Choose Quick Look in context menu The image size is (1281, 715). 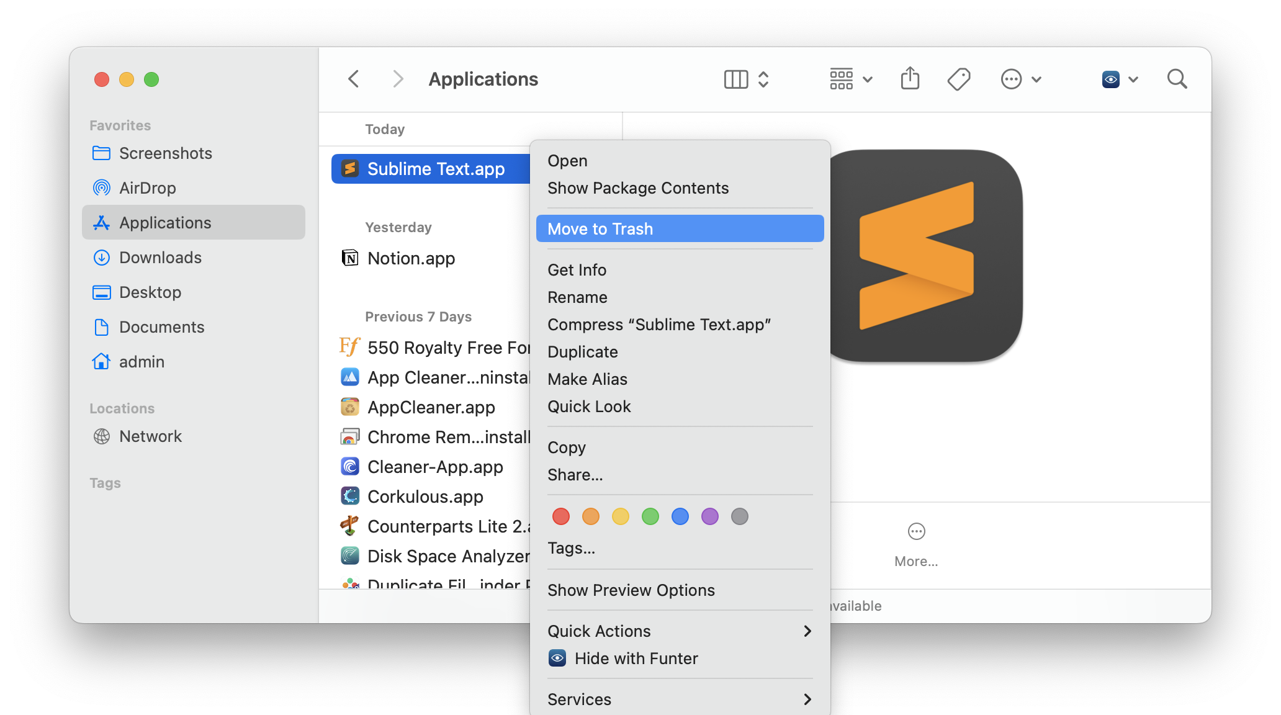[x=680, y=407]
